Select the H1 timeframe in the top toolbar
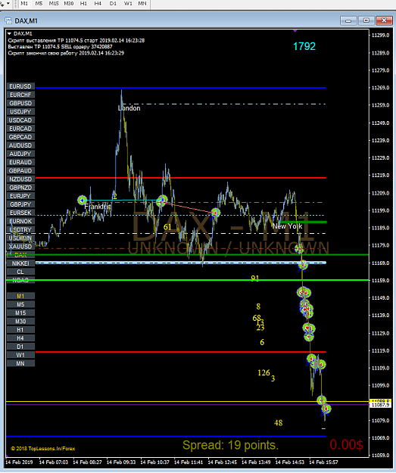Viewport: 396px width, 473px height. tap(83, 4)
